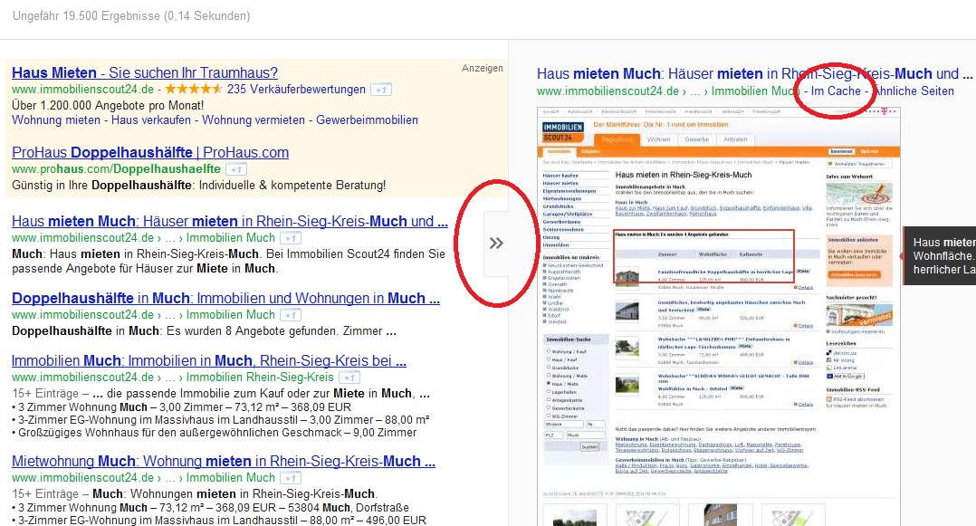
Task: Click the ImmobilienScout24 page preview thumbnail
Action: pos(718,316)
